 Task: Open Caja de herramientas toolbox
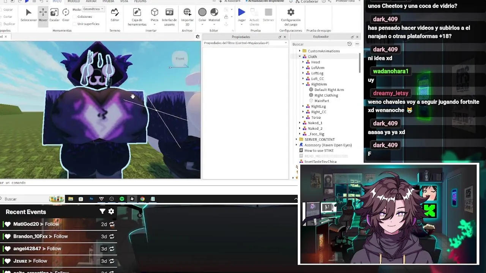pos(137,17)
